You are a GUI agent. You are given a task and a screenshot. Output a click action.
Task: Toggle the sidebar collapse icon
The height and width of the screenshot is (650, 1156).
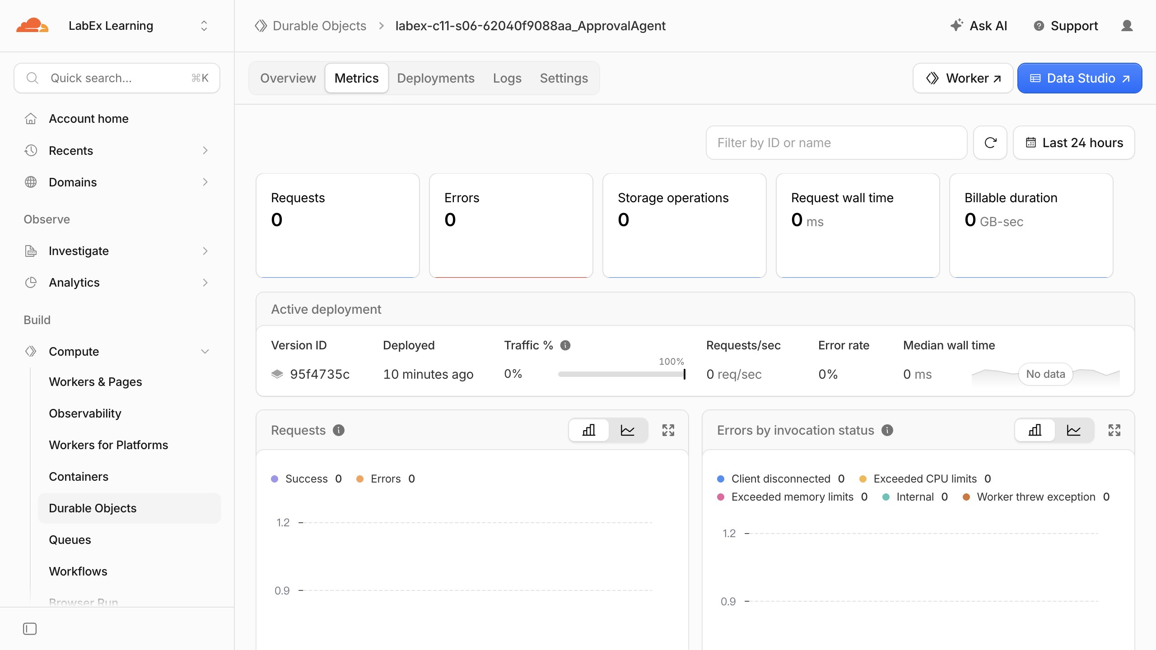(x=30, y=629)
